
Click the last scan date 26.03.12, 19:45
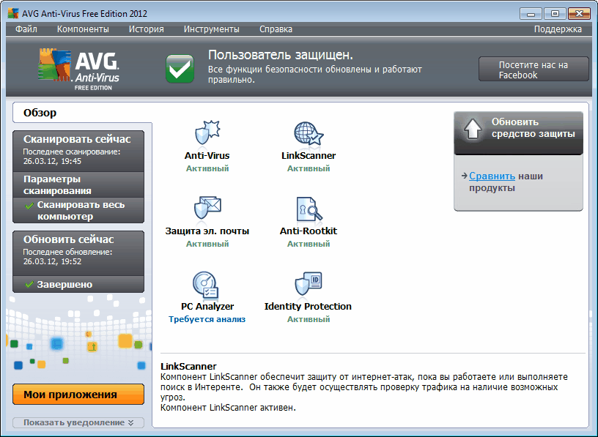[x=52, y=161]
